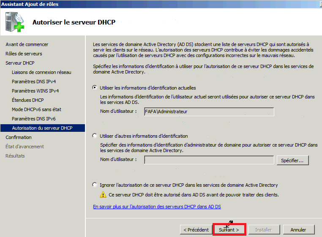The width and height of the screenshot is (322, 237).
Task: Click 'Résultats' in sidebar
Action: (15, 156)
